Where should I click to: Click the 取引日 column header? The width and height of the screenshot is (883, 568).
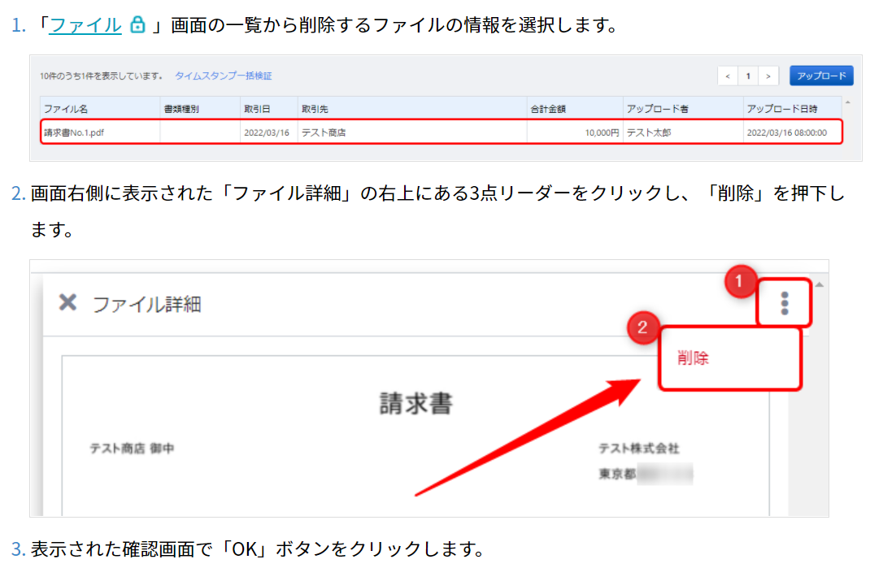[256, 108]
